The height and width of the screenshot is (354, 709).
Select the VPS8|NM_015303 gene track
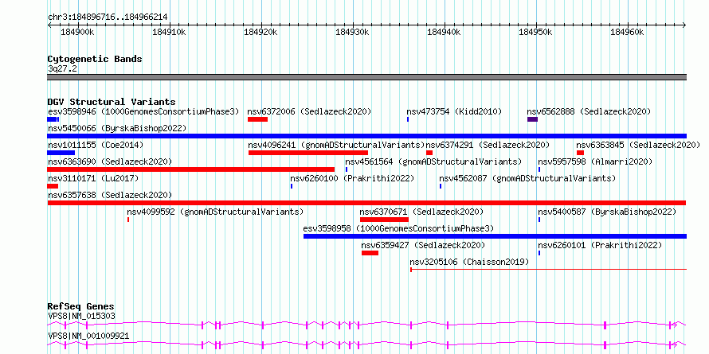[x=366, y=325]
